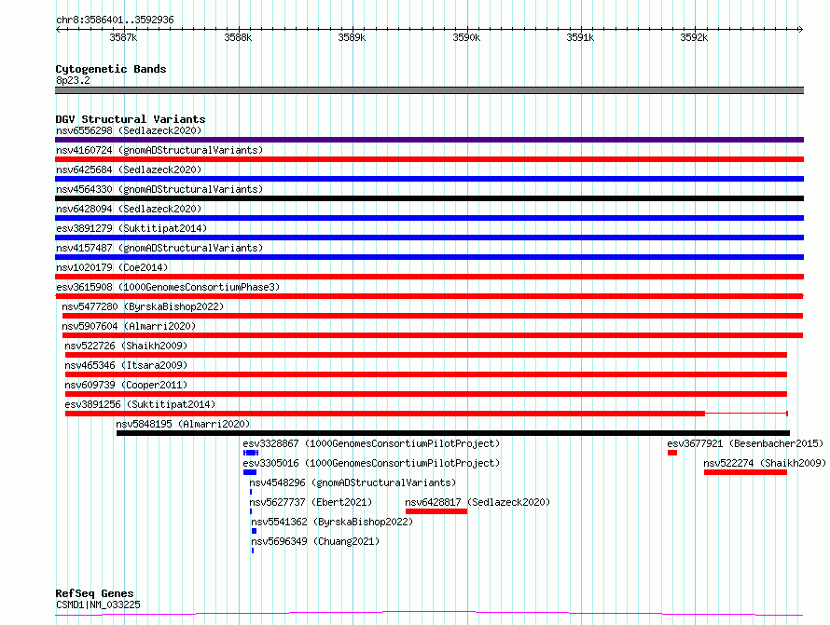Viewport: 830px width, 625px height.
Task: Select the magenta CSMD1 gene line
Action: click(x=429, y=614)
